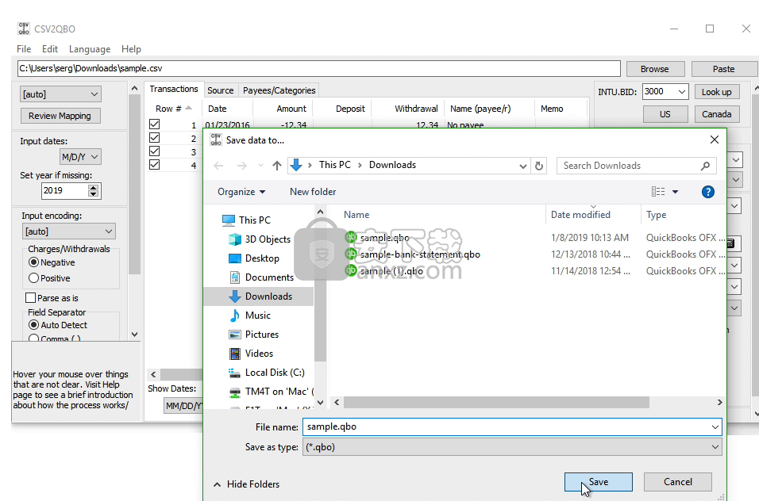Click New folder in the dialog
This screenshot has width=759, height=501.
[x=313, y=192]
